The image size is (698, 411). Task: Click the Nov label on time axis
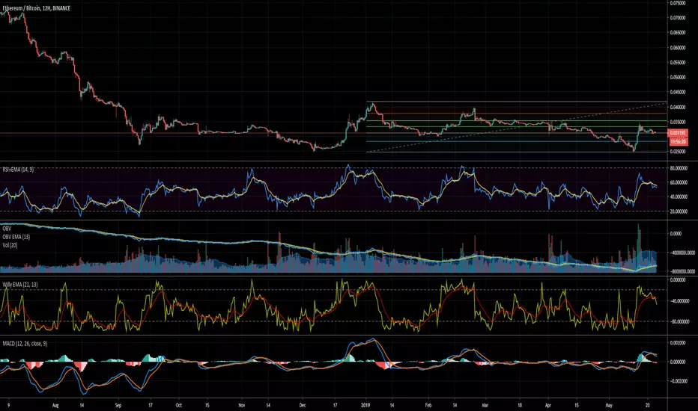[x=242, y=405]
